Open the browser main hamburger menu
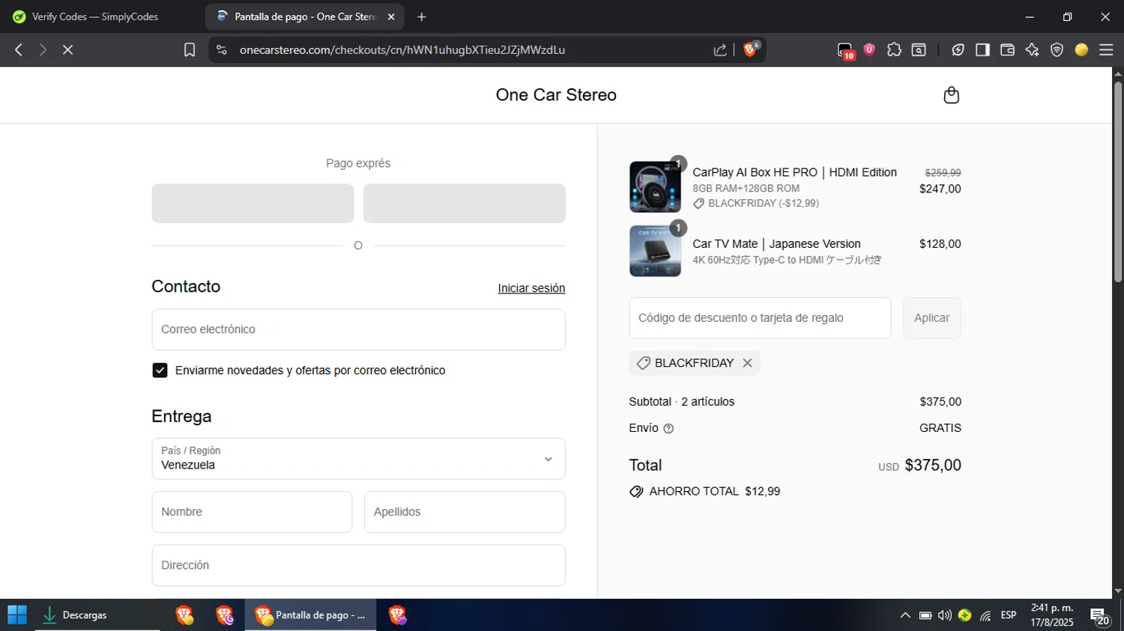The width and height of the screenshot is (1124, 631). tap(1106, 49)
